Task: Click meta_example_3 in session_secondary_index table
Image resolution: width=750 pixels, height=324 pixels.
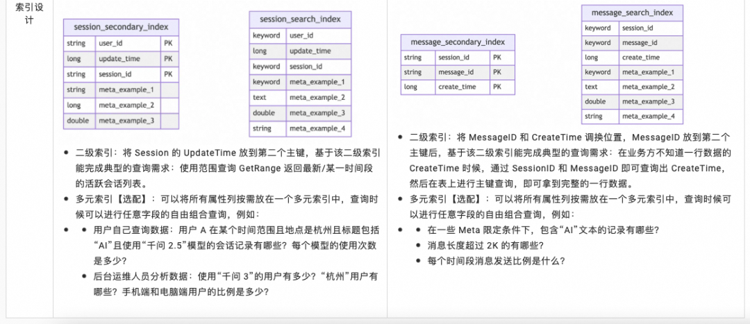Action: (126, 121)
